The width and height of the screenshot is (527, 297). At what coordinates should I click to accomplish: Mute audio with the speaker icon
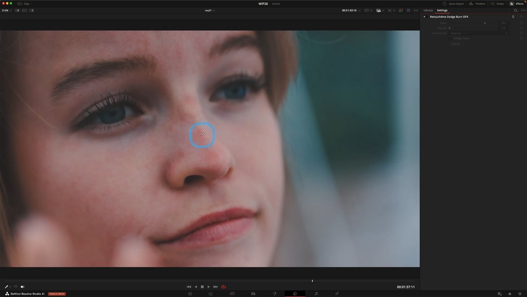(22, 287)
